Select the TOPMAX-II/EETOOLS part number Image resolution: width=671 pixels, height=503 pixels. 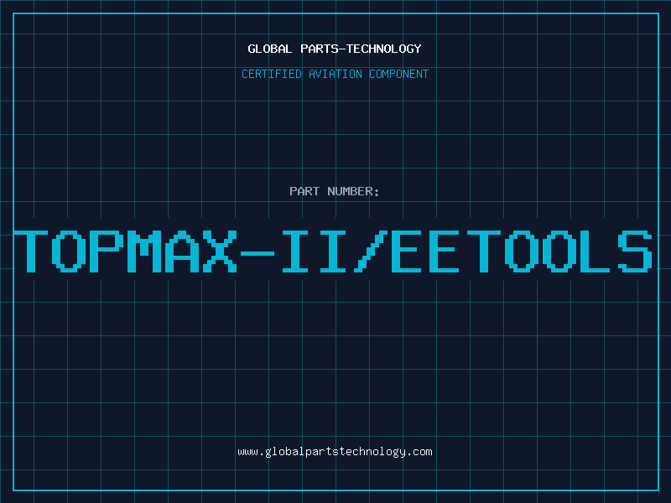[333, 251]
